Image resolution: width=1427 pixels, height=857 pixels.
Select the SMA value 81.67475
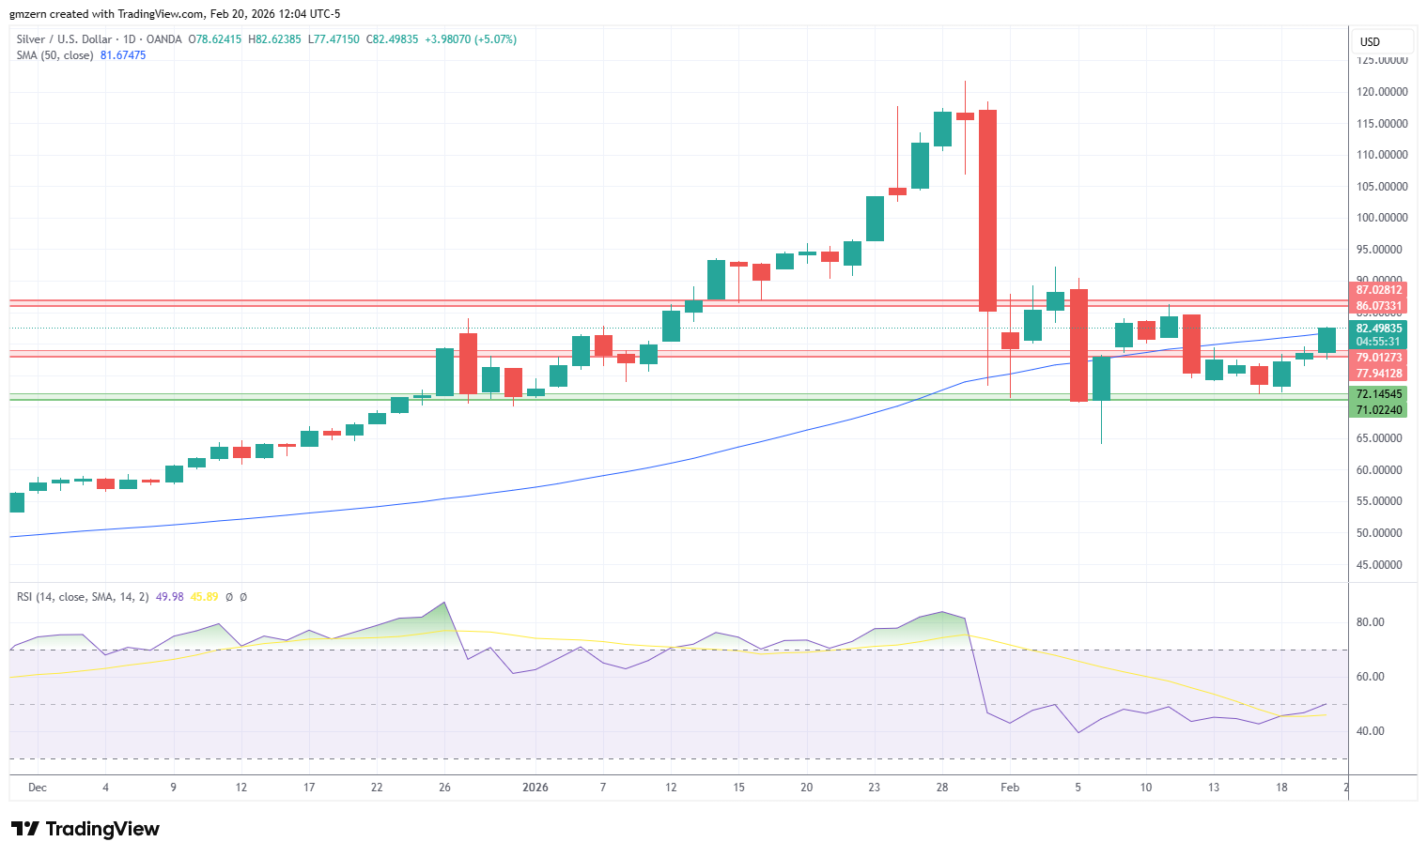click(123, 55)
